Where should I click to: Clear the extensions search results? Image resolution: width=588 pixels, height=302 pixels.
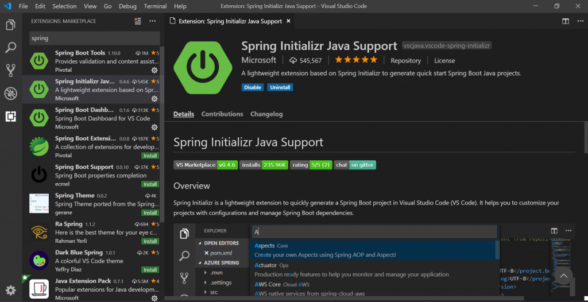(138, 21)
